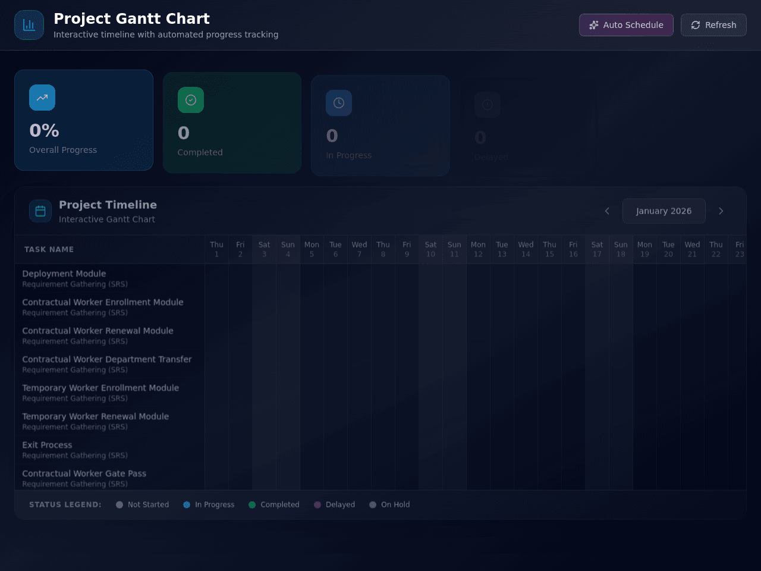Click the Completed count card
Image resolution: width=761 pixels, height=571 pixels.
click(232, 123)
